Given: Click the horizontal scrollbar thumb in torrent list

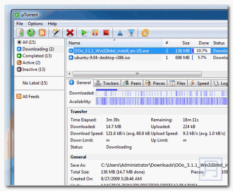Looking at the screenshot, I should (x=137, y=74).
